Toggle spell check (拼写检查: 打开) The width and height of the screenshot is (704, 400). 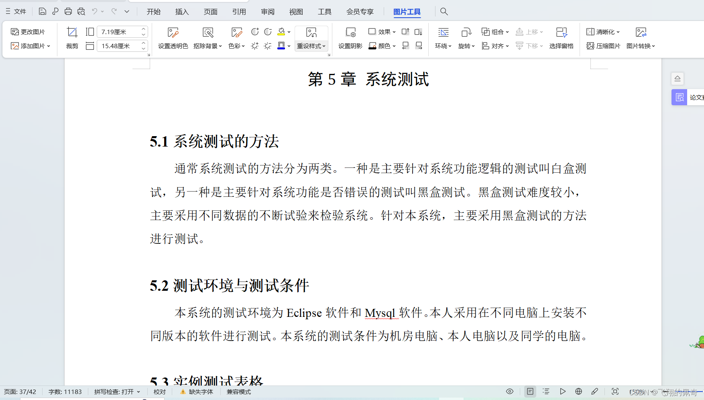tap(117, 392)
